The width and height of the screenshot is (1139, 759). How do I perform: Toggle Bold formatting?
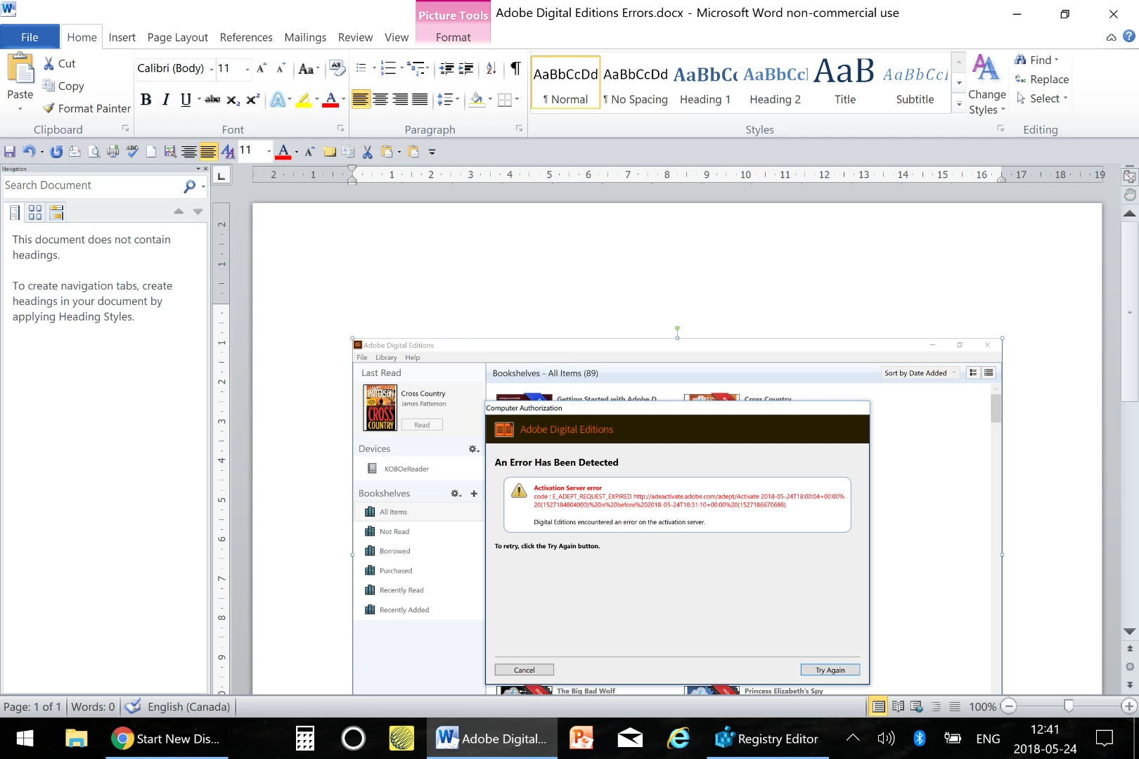(146, 100)
